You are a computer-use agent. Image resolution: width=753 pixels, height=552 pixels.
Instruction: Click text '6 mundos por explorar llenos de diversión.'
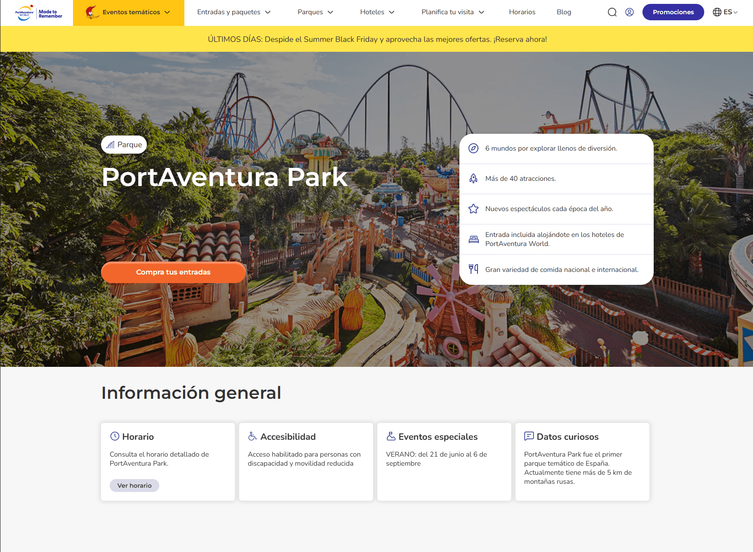click(551, 148)
